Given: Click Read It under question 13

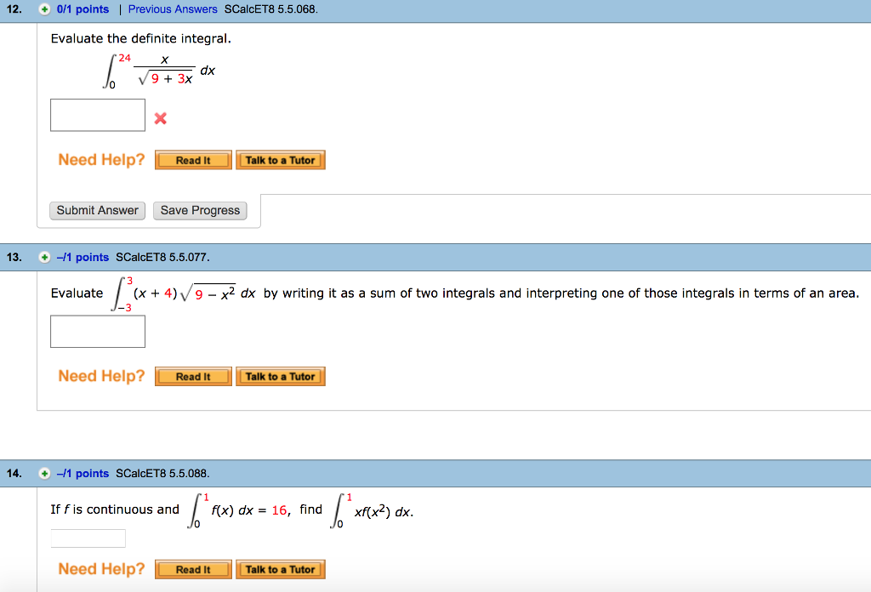Looking at the screenshot, I should tap(193, 376).
